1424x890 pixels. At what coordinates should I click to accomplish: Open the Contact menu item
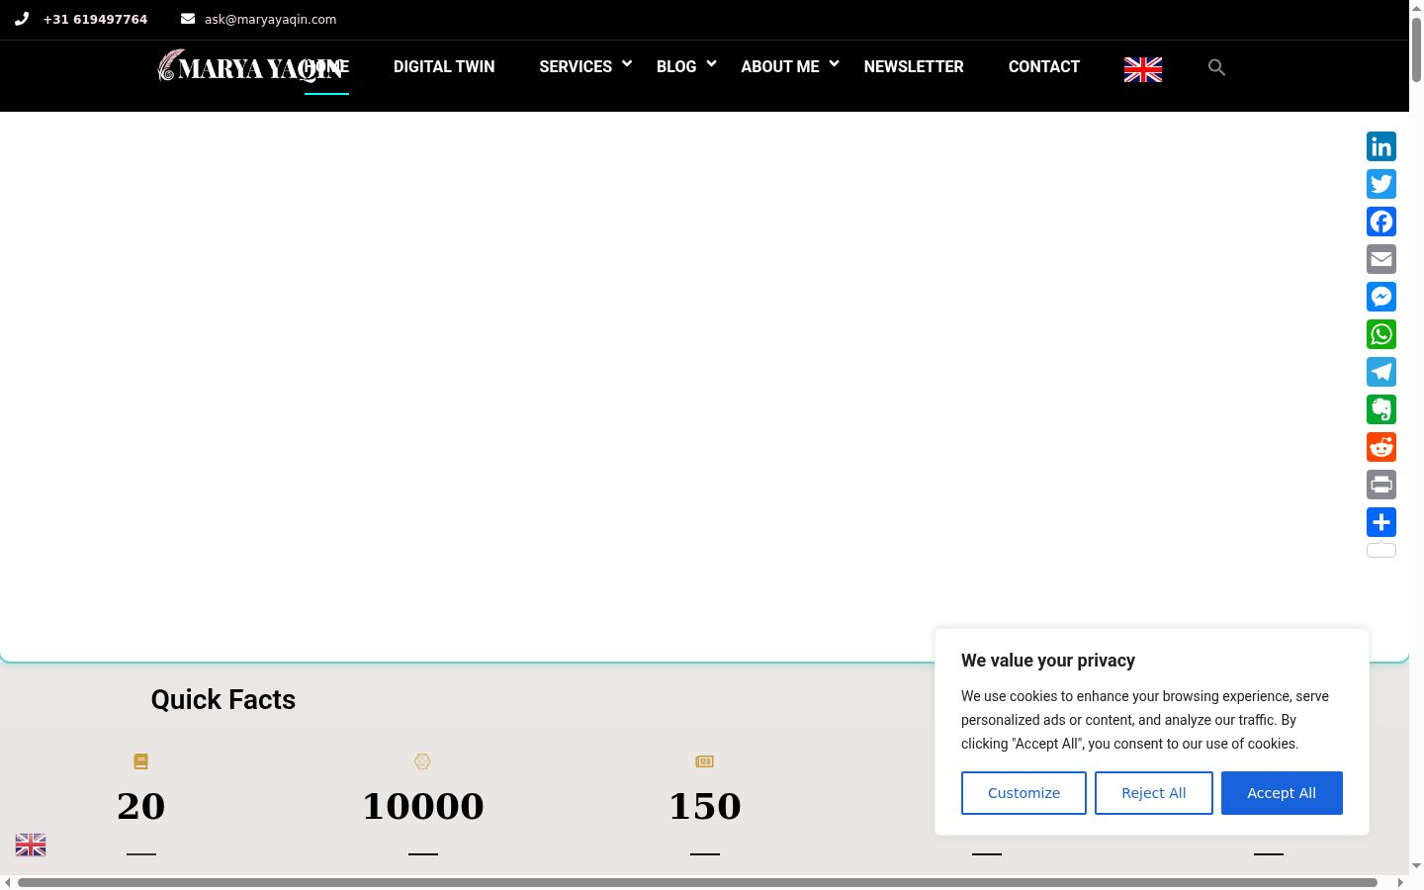[x=1044, y=66]
